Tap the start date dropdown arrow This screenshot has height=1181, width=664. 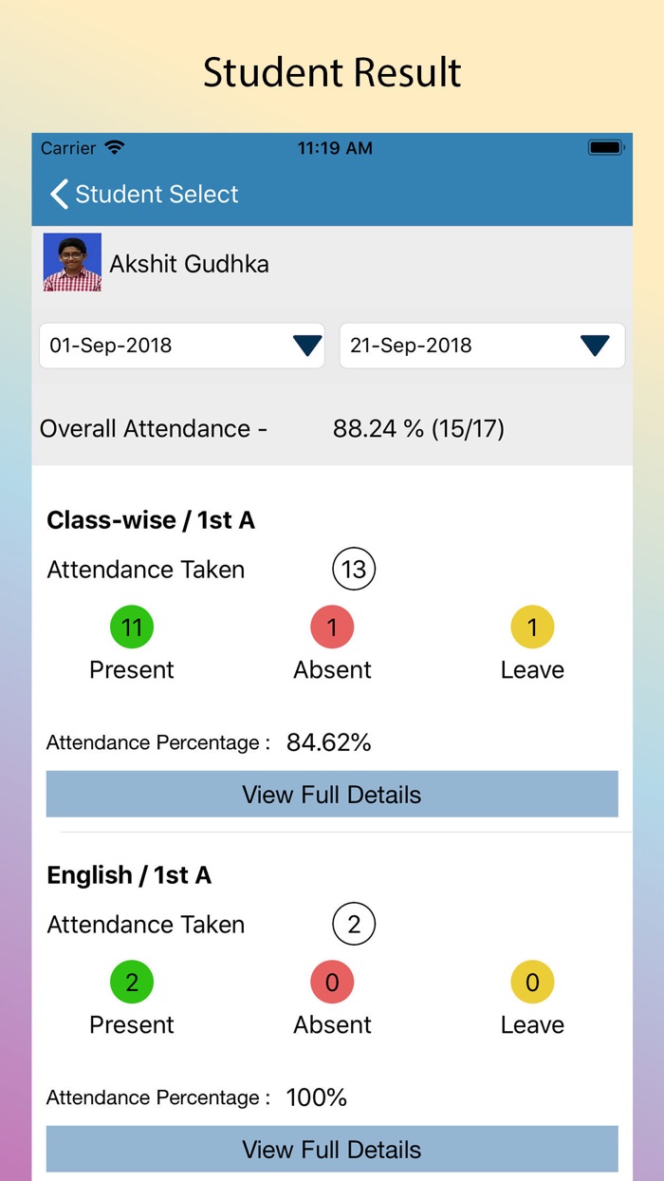pyautogui.click(x=307, y=346)
